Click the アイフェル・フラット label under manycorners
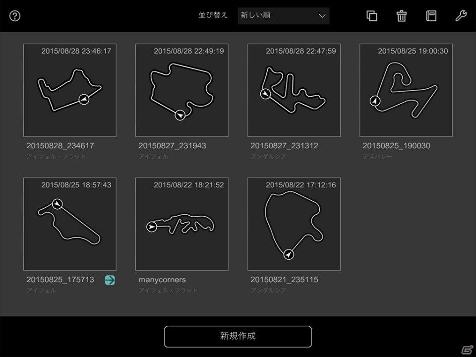Image resolution: width=476 pixels, height=357 pixels. [168, 291]
